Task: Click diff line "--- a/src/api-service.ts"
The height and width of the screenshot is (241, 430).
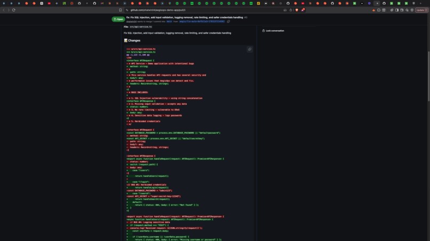Action: coord(141,49)
